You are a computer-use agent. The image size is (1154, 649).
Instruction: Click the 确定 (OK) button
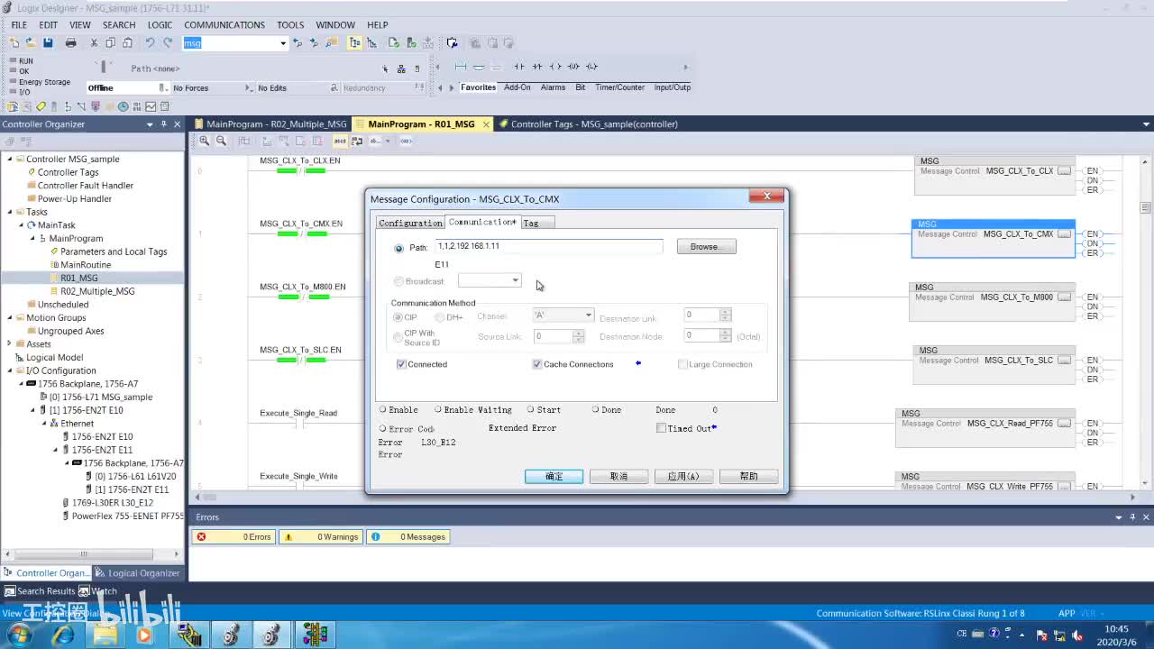(554, 476)
